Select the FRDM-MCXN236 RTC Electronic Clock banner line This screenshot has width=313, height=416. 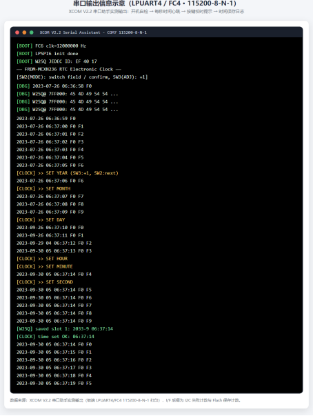69,69
